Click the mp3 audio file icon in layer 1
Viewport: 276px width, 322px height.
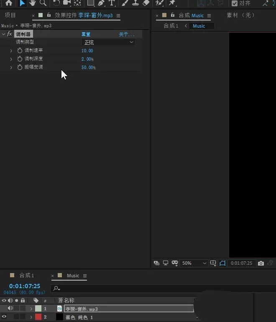click(x=59, y=309)
